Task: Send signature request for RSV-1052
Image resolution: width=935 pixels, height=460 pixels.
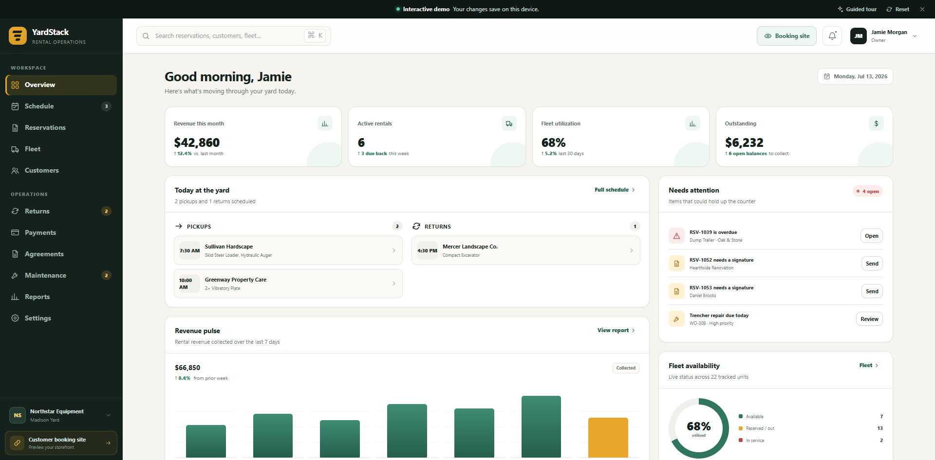Action: (872, 264)
